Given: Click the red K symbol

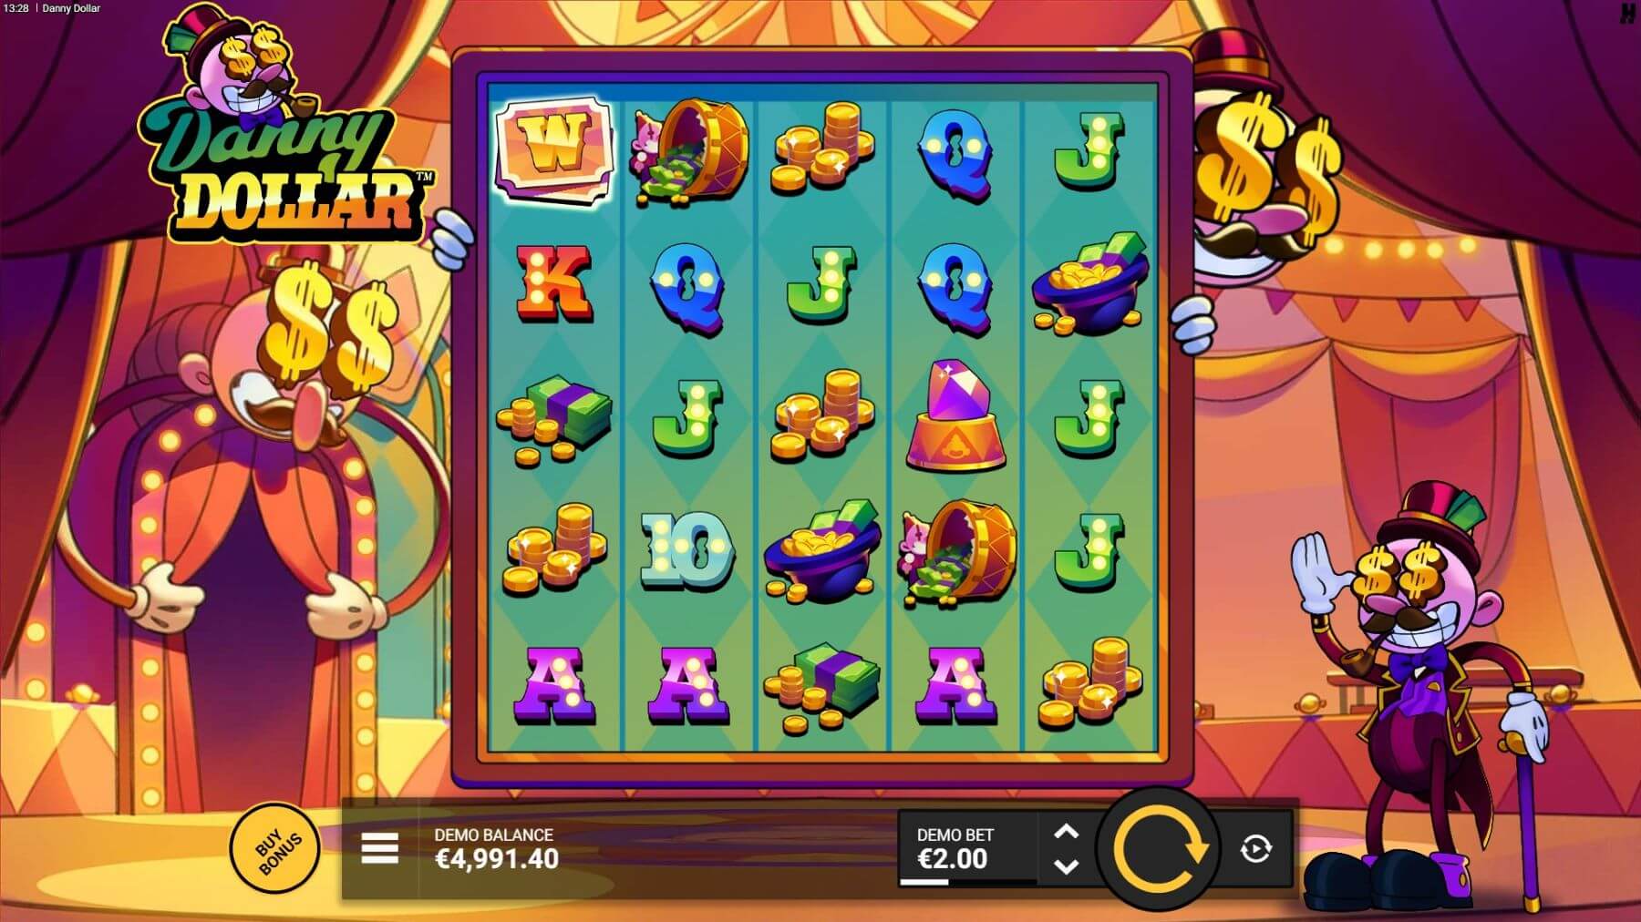Looking at the screenshot, I should [553, 282].
